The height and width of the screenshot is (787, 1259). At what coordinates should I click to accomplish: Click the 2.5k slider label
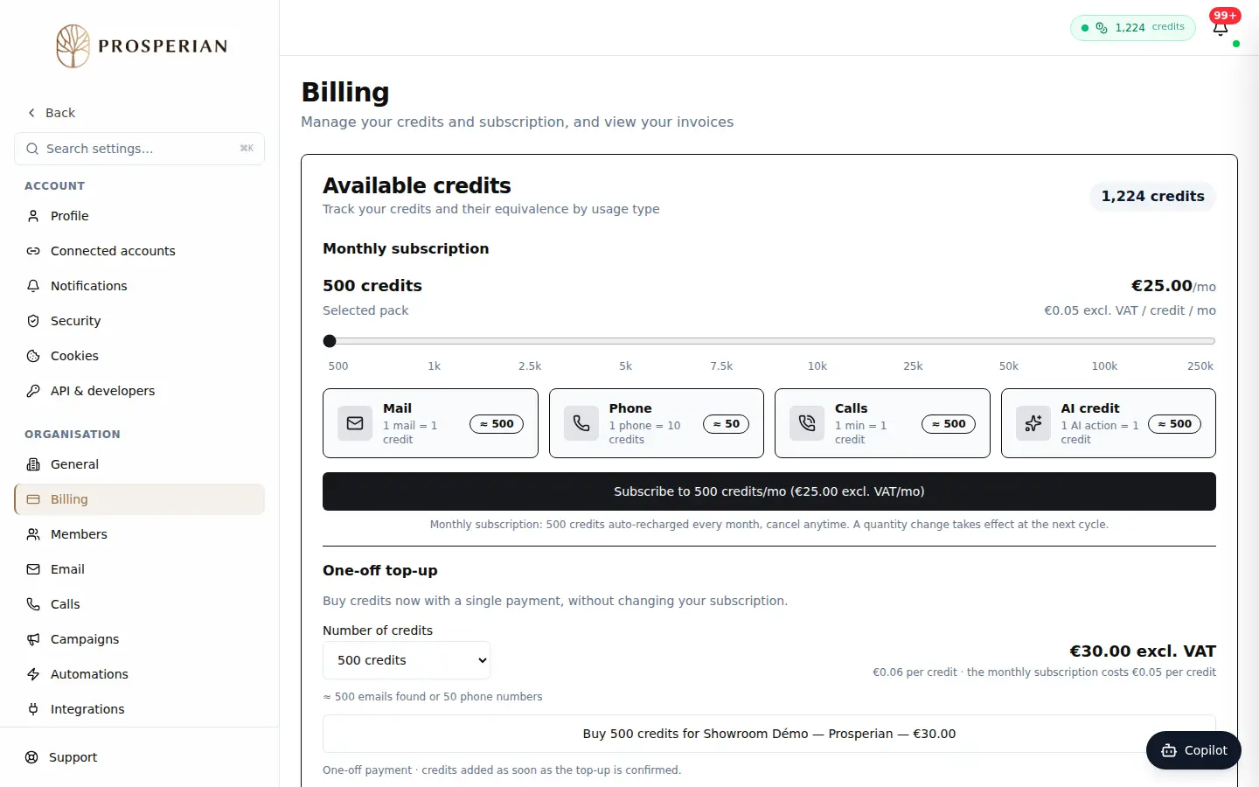click(x=530, y=366)
